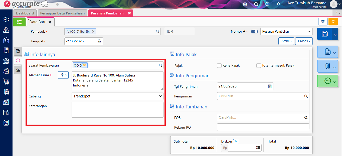Click the Alamat Kirim address text area
Image resolution: width=342 pixels, height=156 pixels.
117,81
